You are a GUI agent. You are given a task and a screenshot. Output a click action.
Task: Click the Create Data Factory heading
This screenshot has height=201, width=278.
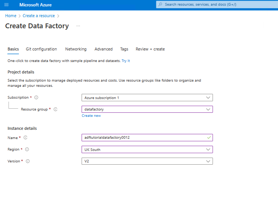pyautogui.click(x=37, y=26)
